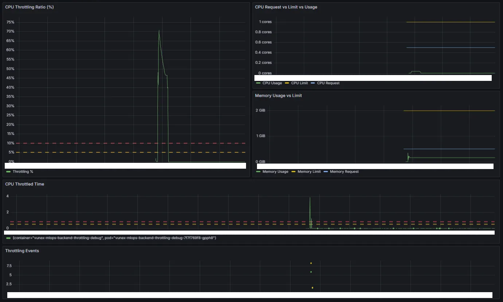Click the green marker beside the pod container legend
Viewport: 503px width, 302px height.
click(8, 238)
